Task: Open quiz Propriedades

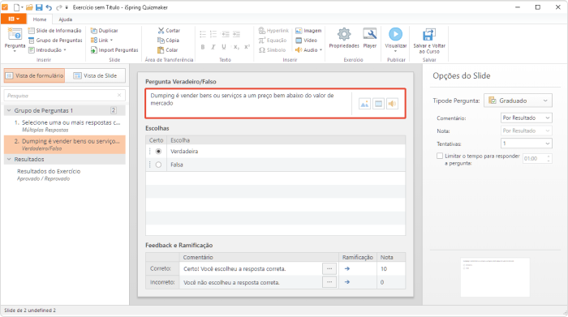Action: click(x=344, y=38)
